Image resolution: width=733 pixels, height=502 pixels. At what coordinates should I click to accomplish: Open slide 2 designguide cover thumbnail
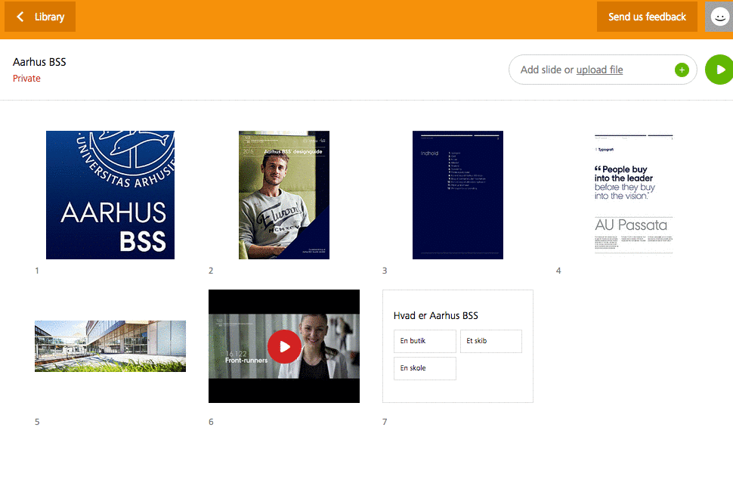284,195
